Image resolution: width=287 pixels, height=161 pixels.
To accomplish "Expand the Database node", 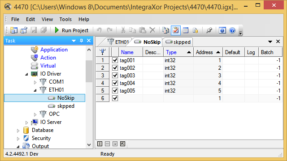I will 18,131.
